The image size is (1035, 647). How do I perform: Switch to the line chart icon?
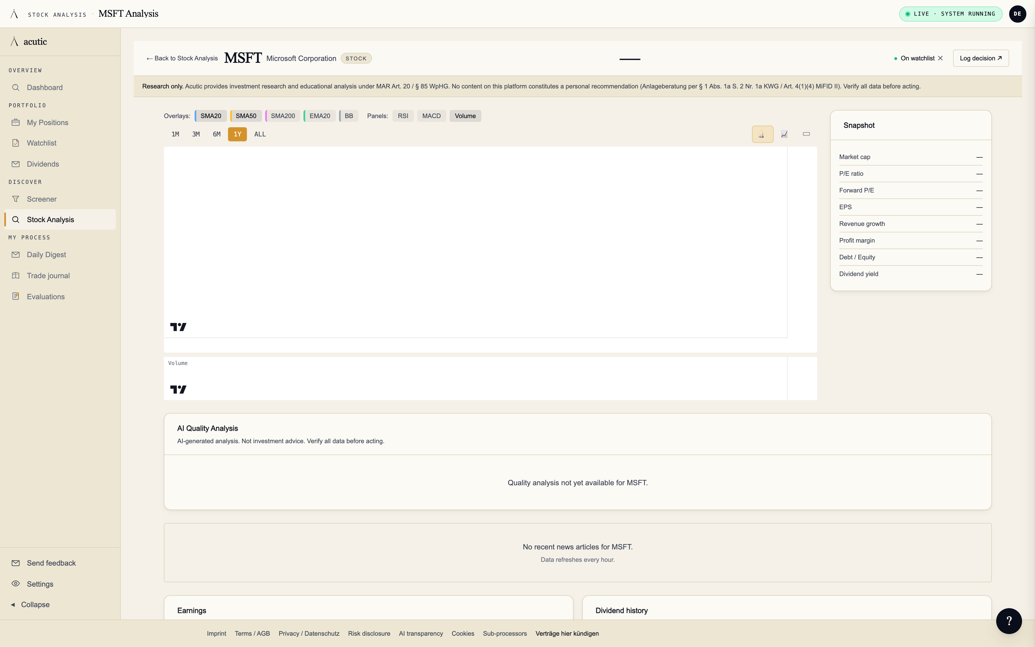coord(784,134)
